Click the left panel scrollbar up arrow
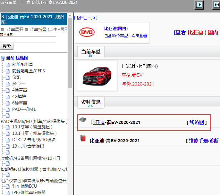220x195 pixels. coord(70,15)
